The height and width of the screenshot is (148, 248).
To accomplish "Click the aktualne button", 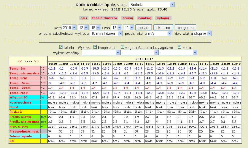I will click(x=163, y=28).
